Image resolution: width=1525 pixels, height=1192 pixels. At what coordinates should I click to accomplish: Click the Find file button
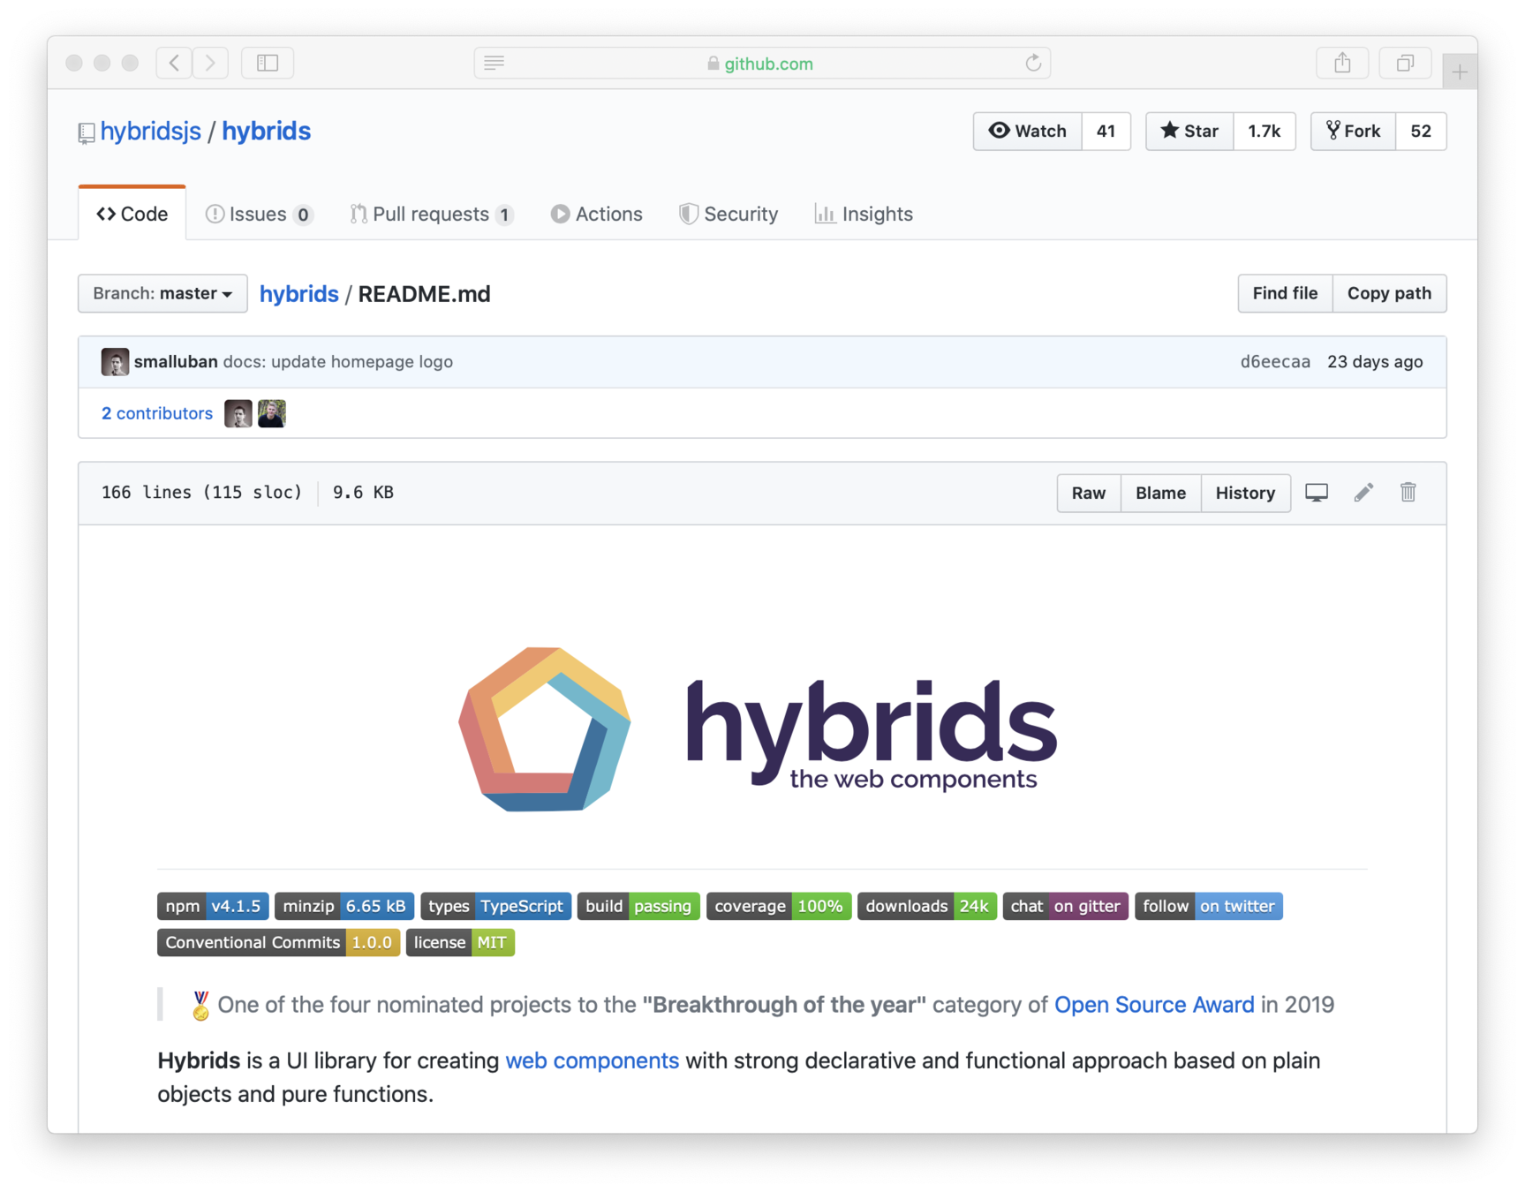(1285, 293)
